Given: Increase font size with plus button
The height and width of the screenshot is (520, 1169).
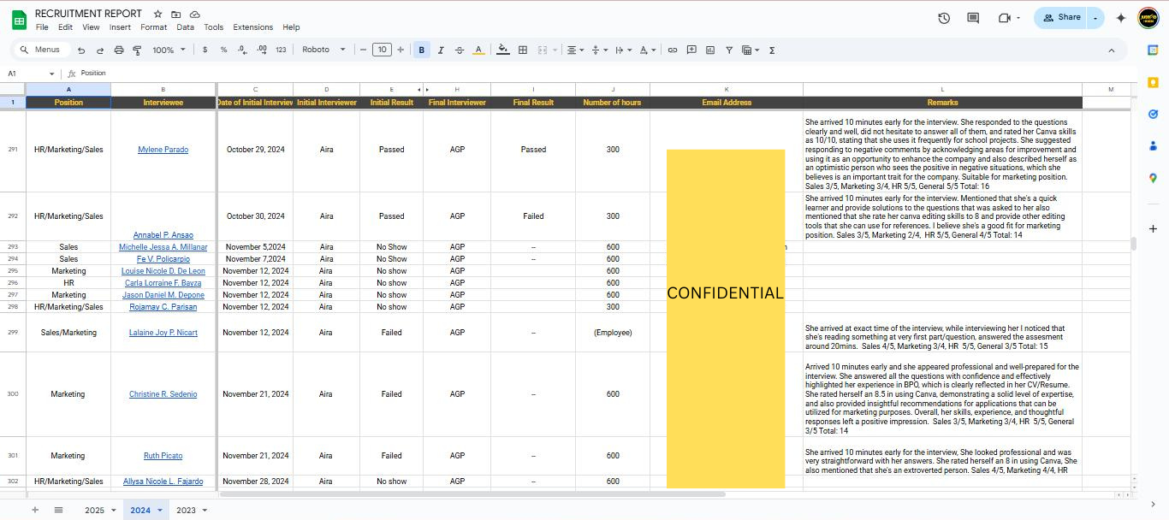Looking at the screenshot, I should (401, 50).
